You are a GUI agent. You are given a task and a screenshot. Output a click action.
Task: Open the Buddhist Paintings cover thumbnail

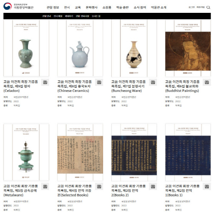(188, 48)
